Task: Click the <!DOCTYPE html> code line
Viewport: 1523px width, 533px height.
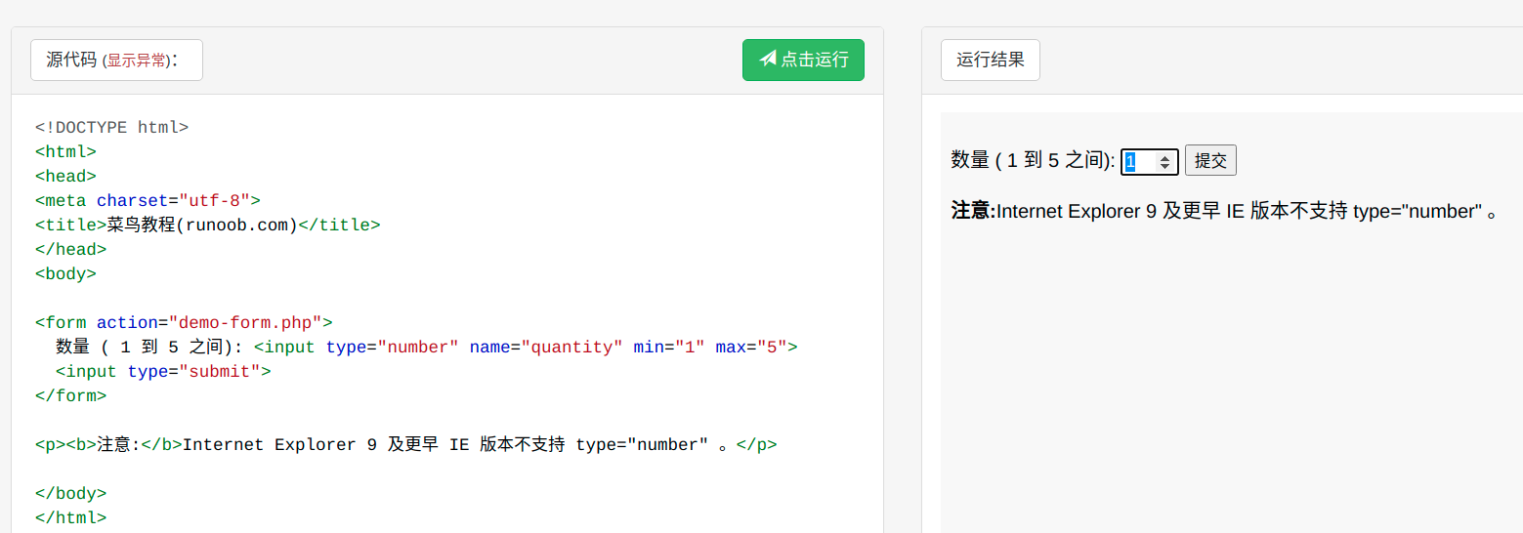Action: tap(111, 127)
